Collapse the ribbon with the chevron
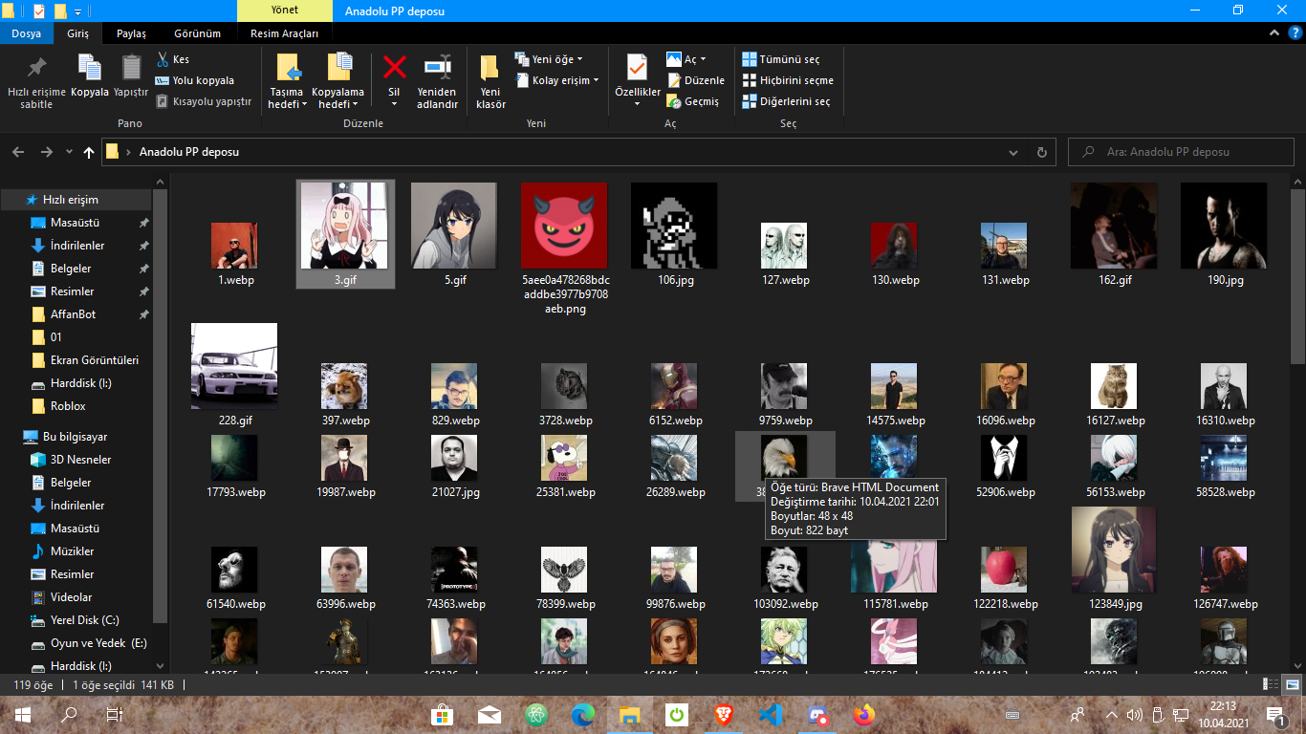 tap(1273, 32)
